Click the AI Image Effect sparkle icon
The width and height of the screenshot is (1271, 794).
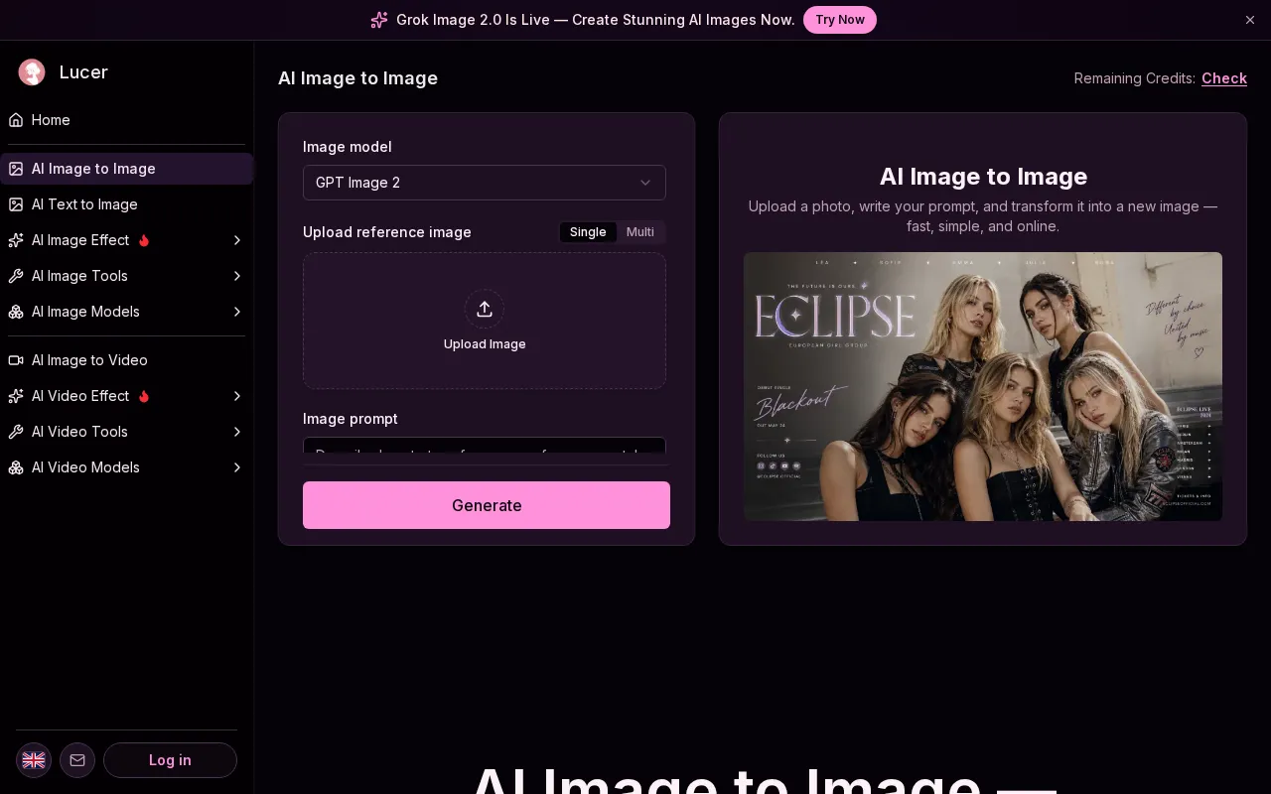coord(16,240)
